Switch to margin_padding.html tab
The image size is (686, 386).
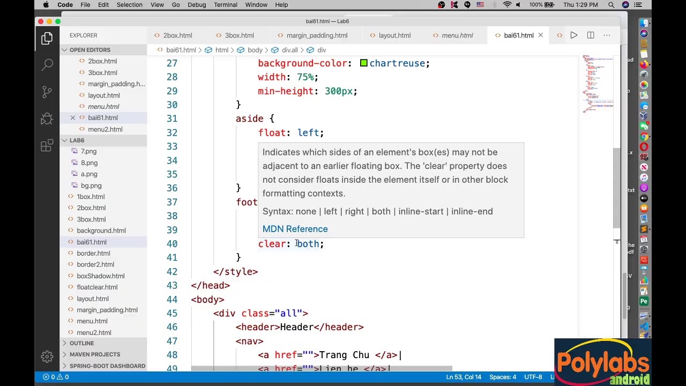(317, 35)
